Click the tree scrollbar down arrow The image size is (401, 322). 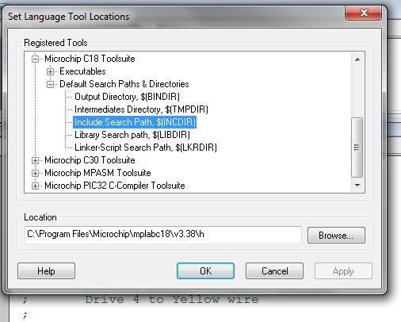[x=357, y=186]
